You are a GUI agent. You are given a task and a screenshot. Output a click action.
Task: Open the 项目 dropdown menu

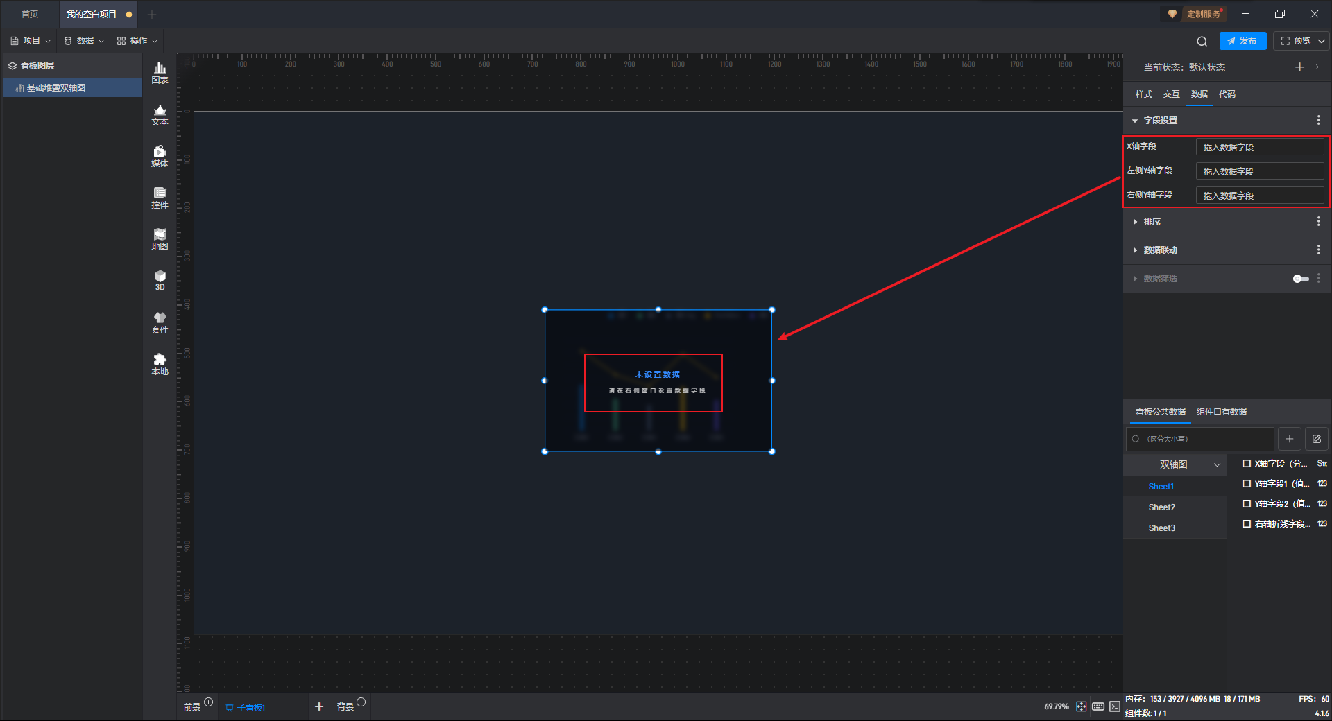(31, 41)
